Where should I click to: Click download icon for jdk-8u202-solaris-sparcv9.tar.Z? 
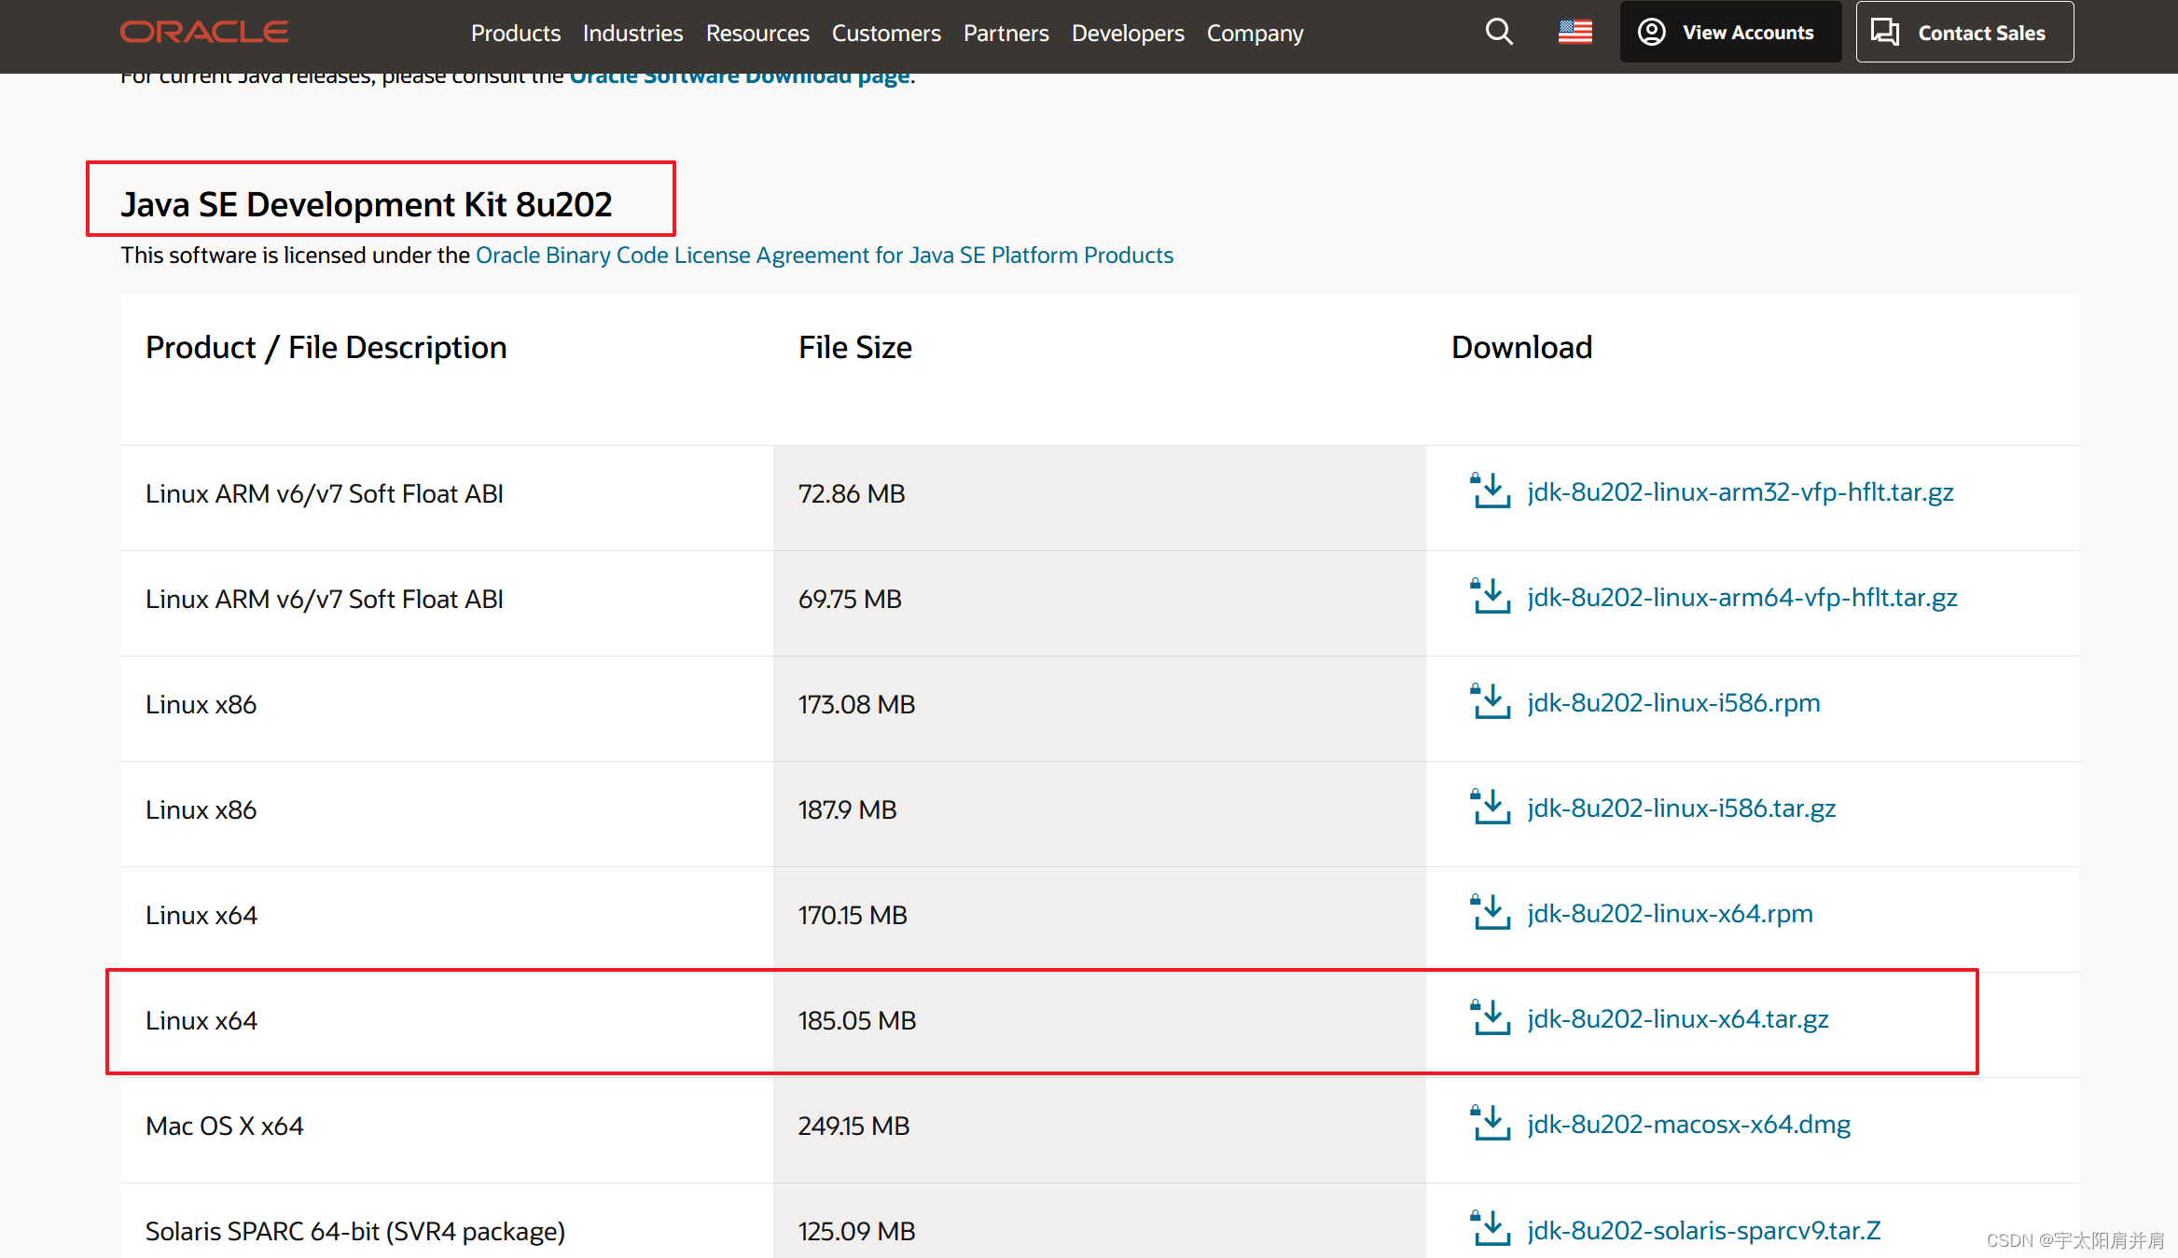1490,1228
